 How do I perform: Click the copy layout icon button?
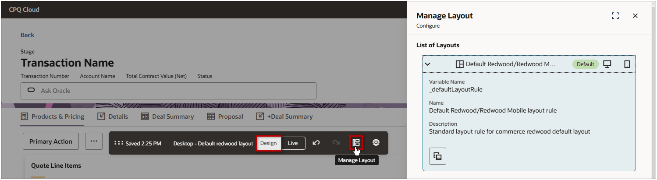tap(437, 156)
